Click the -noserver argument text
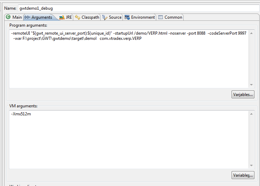The image size is (260, 186). click(177, 33)
